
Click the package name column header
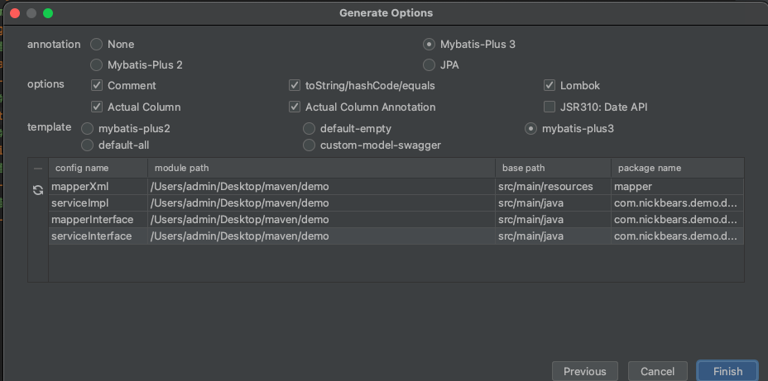678,168
